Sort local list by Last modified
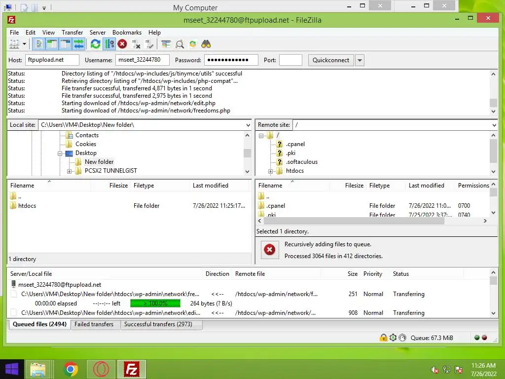Image resolution: width=505 pixels, height=379 pixels. coord(210,186)
